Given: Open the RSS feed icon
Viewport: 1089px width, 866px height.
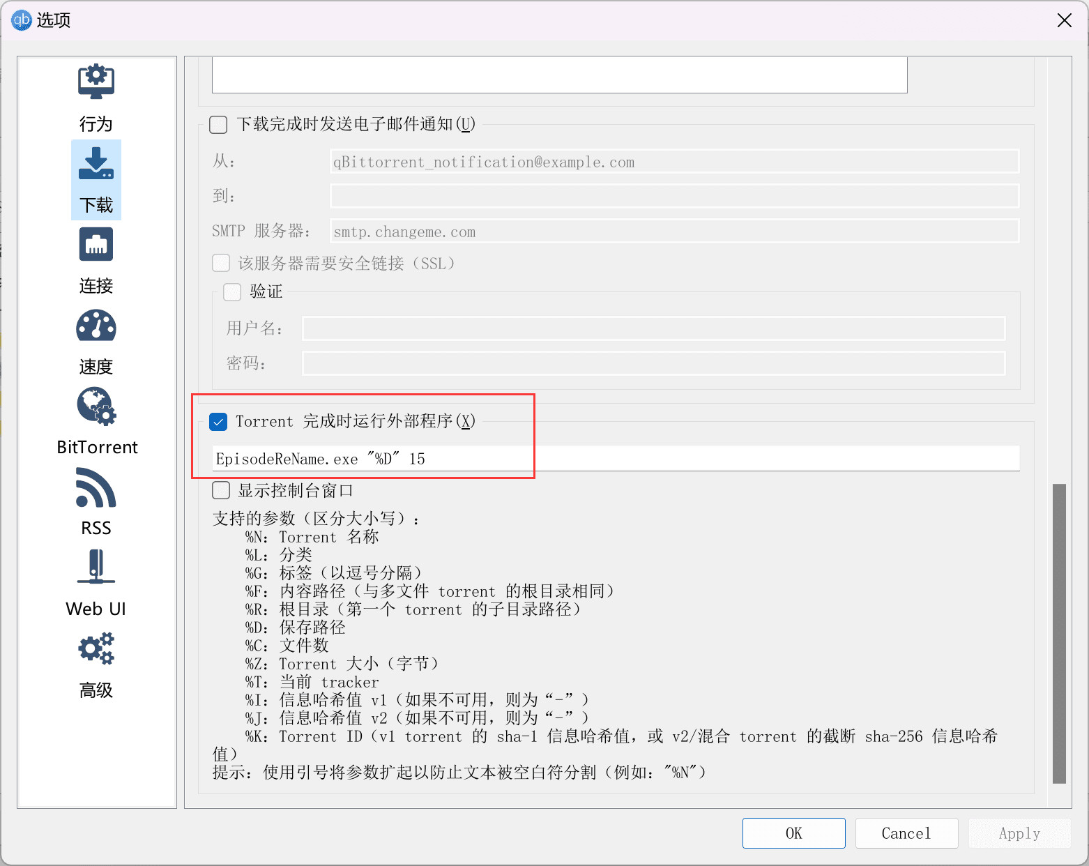Looking at the screenshot, I should [96, 487].
